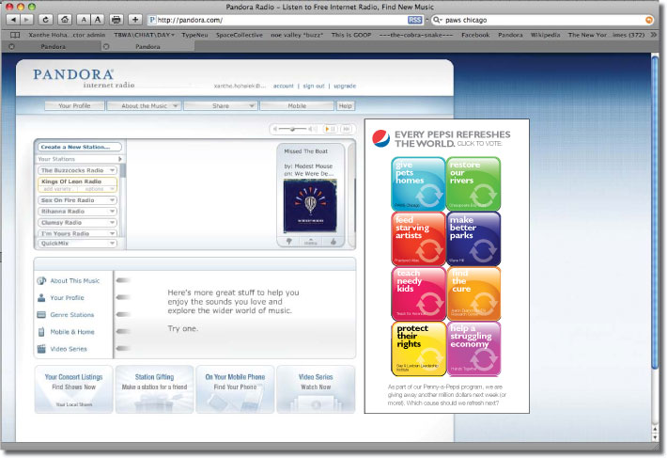667x458 pixels.
Task: Skip to the next song
Action: pyautogui.click(x=347, y=129)
